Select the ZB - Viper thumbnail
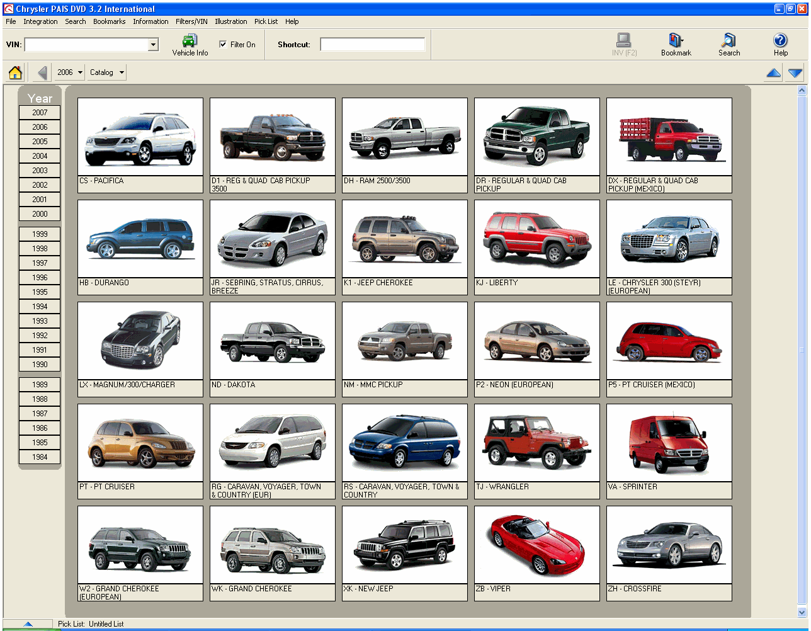811x631 pixels. tap(537, 545)
